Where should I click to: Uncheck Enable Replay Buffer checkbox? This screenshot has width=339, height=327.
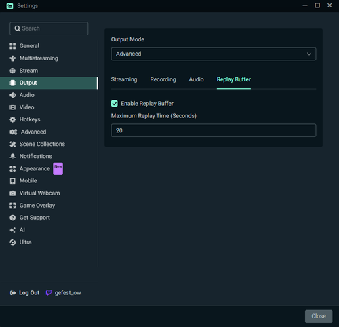tap(115, 104)
